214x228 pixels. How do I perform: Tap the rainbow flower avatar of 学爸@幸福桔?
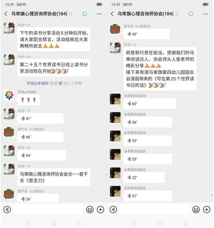click(9, 95)
